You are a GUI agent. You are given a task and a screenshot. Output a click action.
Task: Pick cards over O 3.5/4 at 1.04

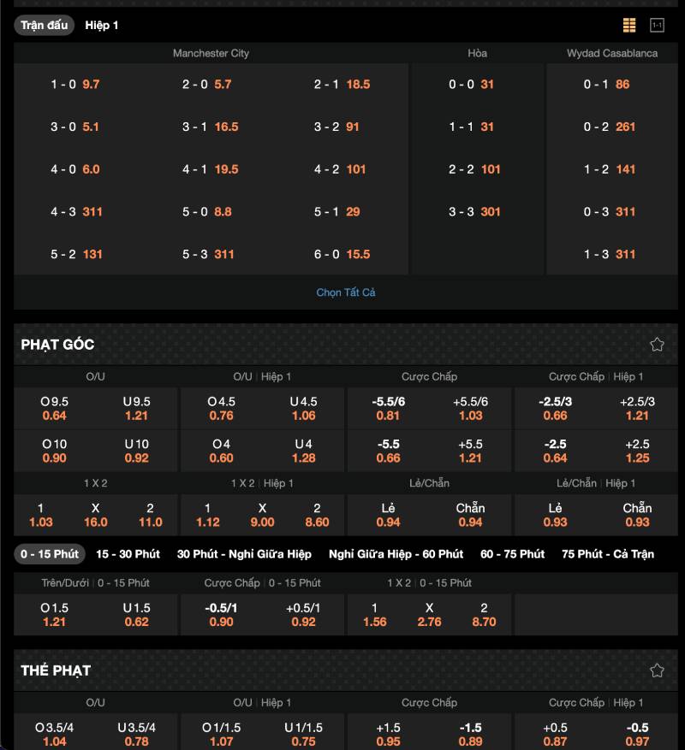pyautogui.click(x=54, y=735)
